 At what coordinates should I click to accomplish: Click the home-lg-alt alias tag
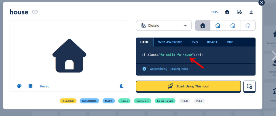pos(165,101)
